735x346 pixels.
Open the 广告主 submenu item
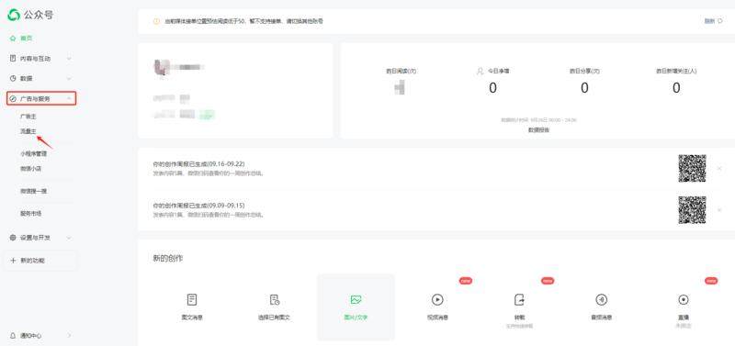tap(28, 117)
